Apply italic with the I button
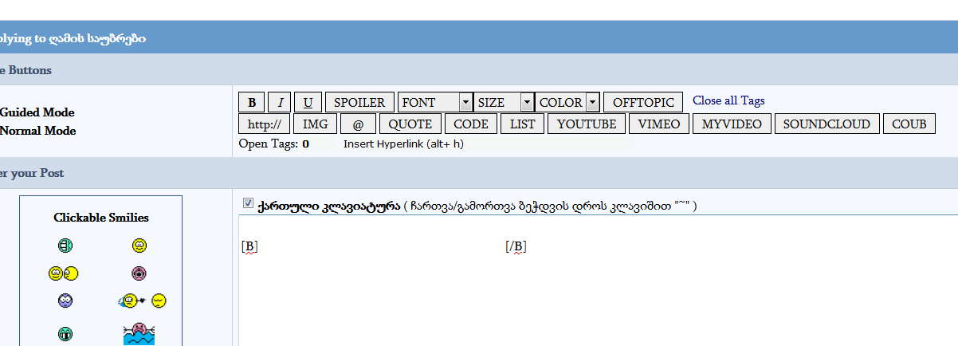Viewport: 958px width, 346px height. (280, 102)
